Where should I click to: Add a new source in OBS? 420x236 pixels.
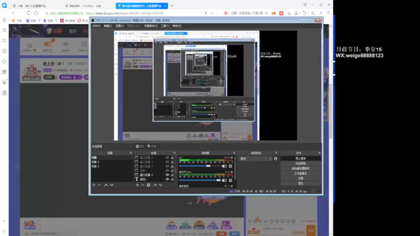click(x=137, y=185)
